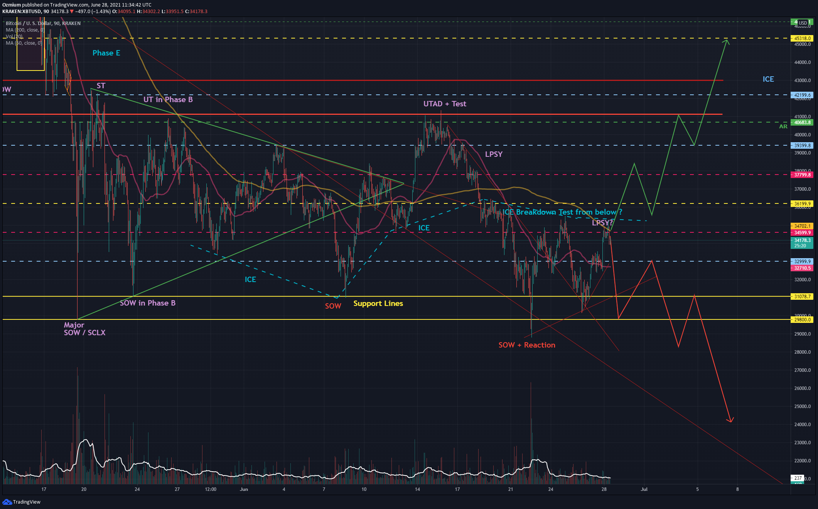Select the blue 32999.9 price label

pos(802,261)
